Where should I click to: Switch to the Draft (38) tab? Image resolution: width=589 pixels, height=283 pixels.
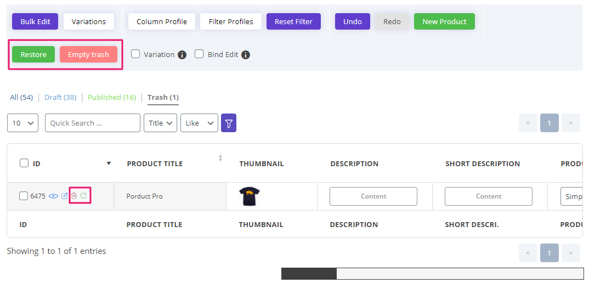(60, 97)
